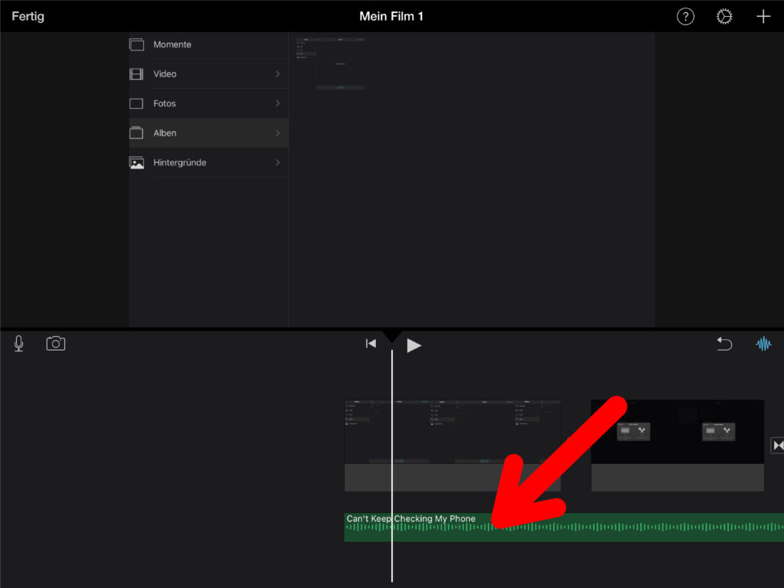Expand the Hintergründe category chevron
This screenshot has height=588, width=784.
(x=277, y=162)
